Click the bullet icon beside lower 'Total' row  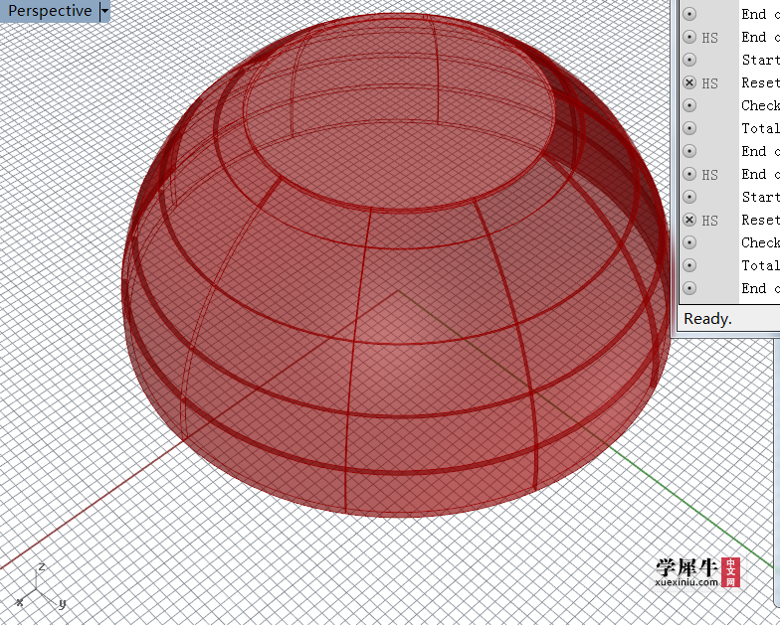tap(688, 265)
